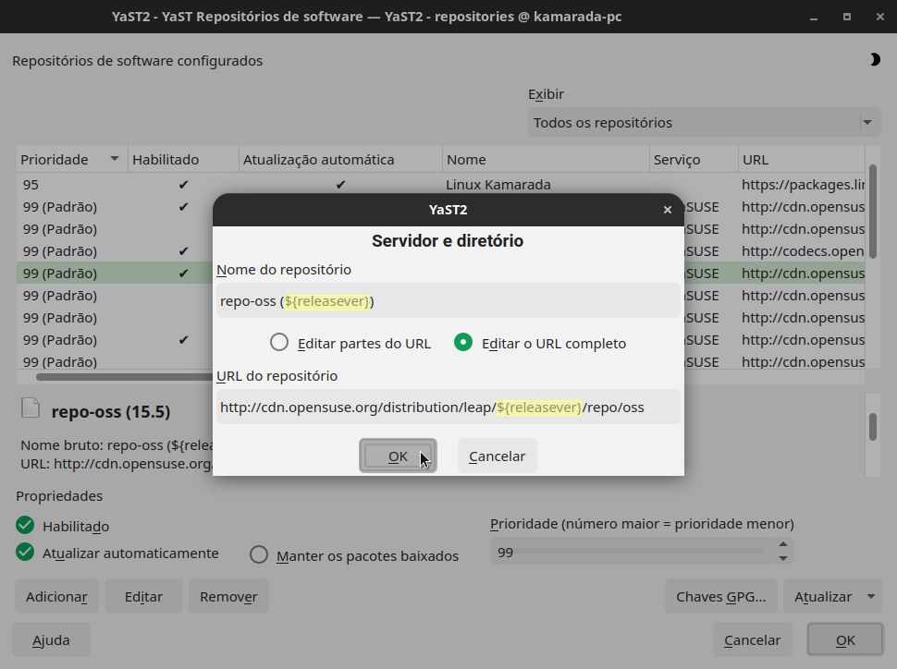Viewport: 897px width, 669px height.
Task: Open Ajuda help
Action: pos(51,639)
